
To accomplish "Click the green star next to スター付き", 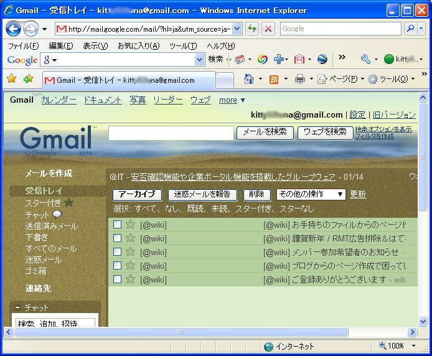I will coord(68,203).
